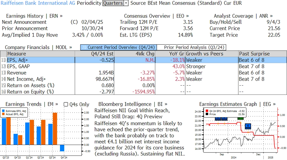Open Raiffeisen Bank International AG link
287x160 pixels.
pos(38,3)
